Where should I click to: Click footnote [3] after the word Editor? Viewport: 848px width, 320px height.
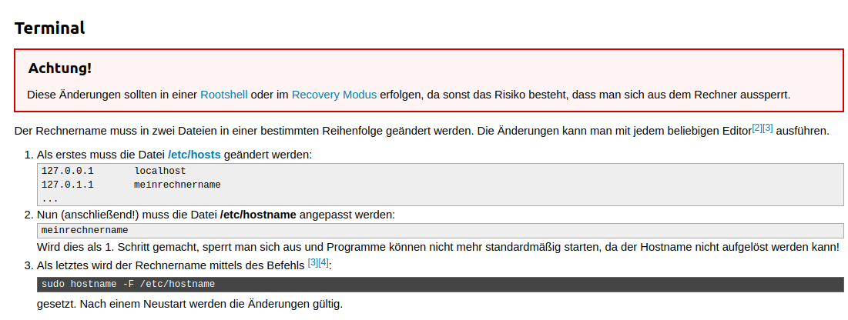(x=767, y=127)
